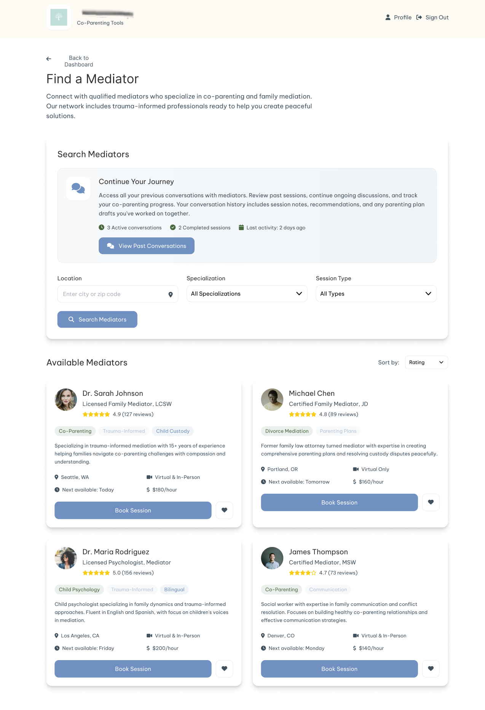Click Maria Rodriguez's star rating

(96, 573)
